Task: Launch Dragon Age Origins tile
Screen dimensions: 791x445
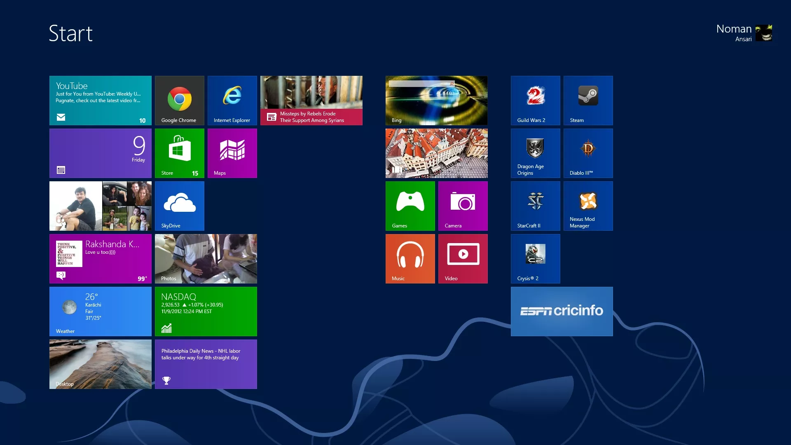Action: click(x=536, y=153)
